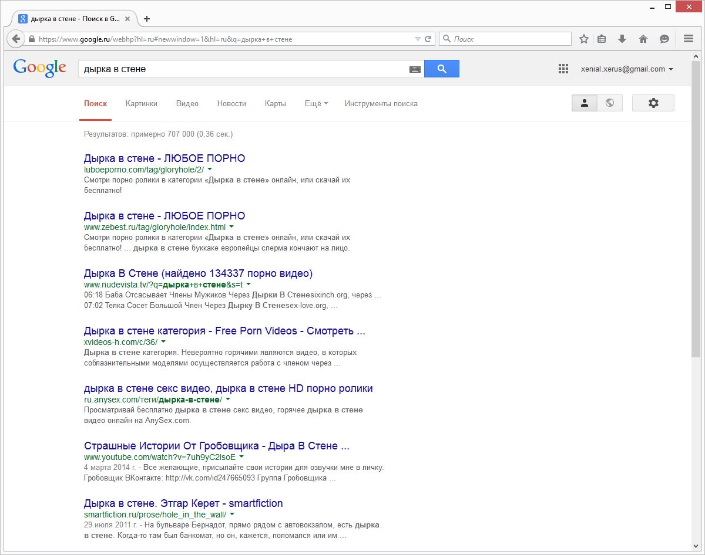
Task: Expand the arrow next to nudevista.tv URL
Action: click(x=249, y=285)
